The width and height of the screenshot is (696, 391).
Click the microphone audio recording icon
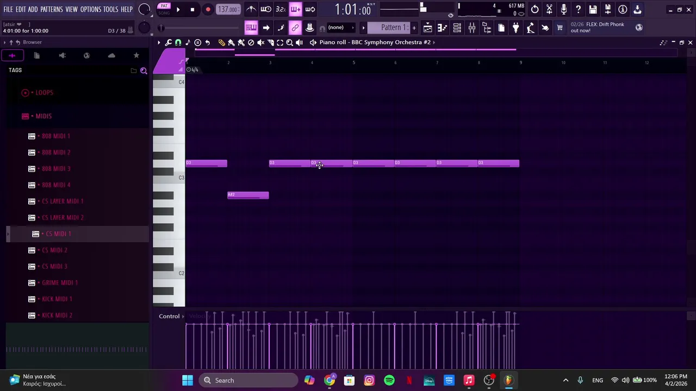[564, 9]
